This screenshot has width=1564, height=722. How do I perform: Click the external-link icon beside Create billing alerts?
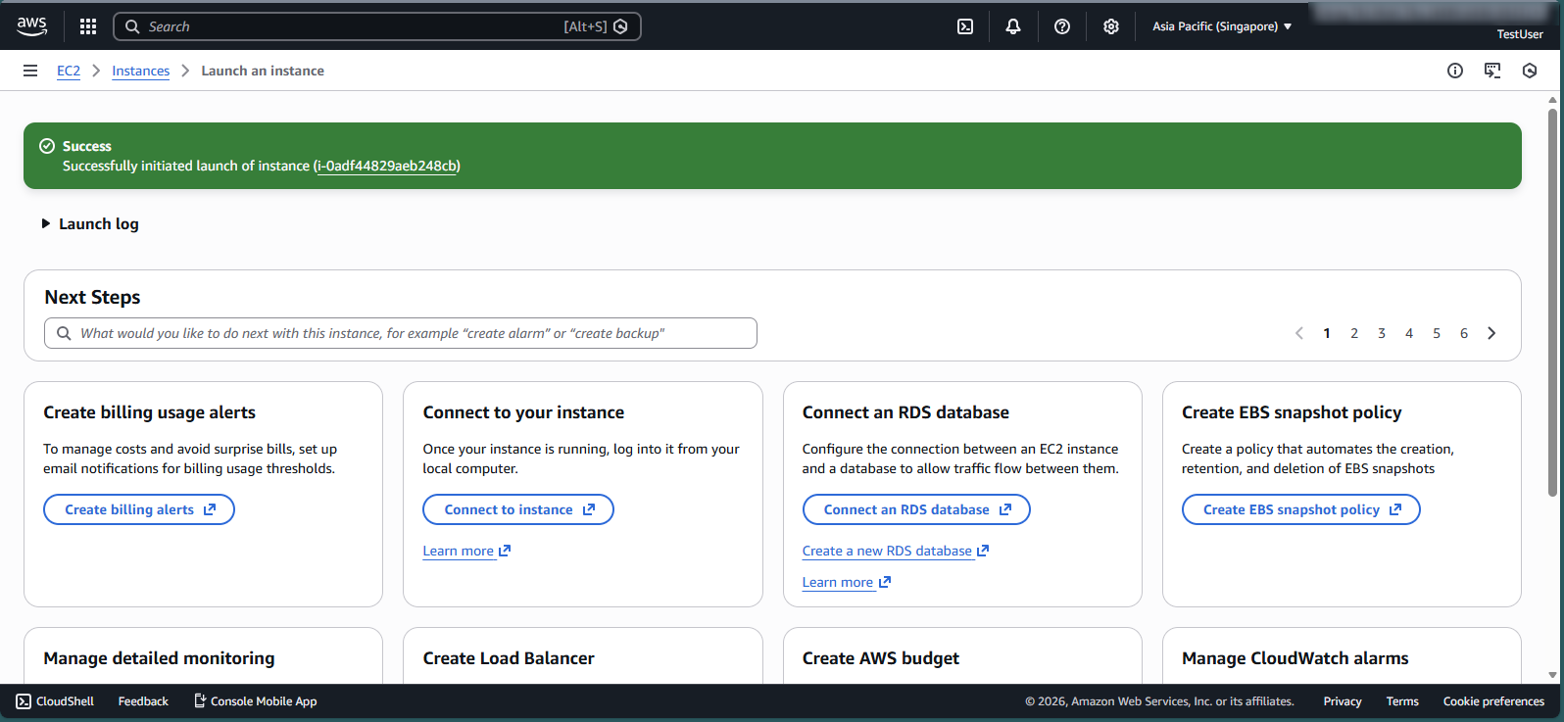pos(210,509)
